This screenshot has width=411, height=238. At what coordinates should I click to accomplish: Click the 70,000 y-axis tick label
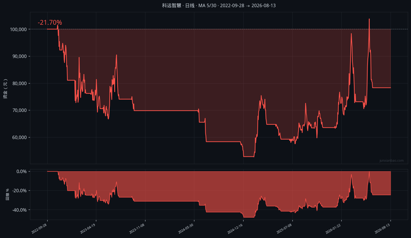coord(19,110)
